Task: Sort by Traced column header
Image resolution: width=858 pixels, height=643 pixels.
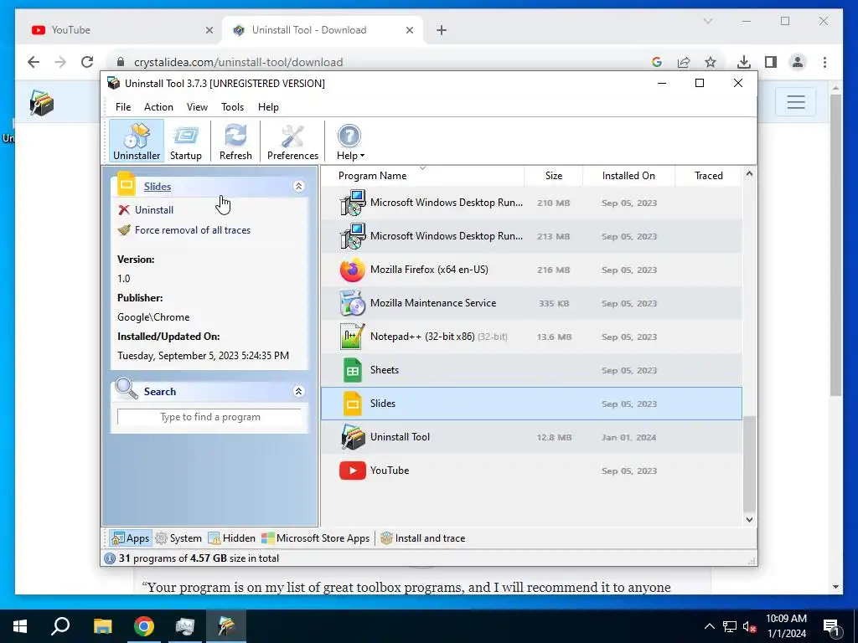Action: pyautogui.click(x=709, y=176)
